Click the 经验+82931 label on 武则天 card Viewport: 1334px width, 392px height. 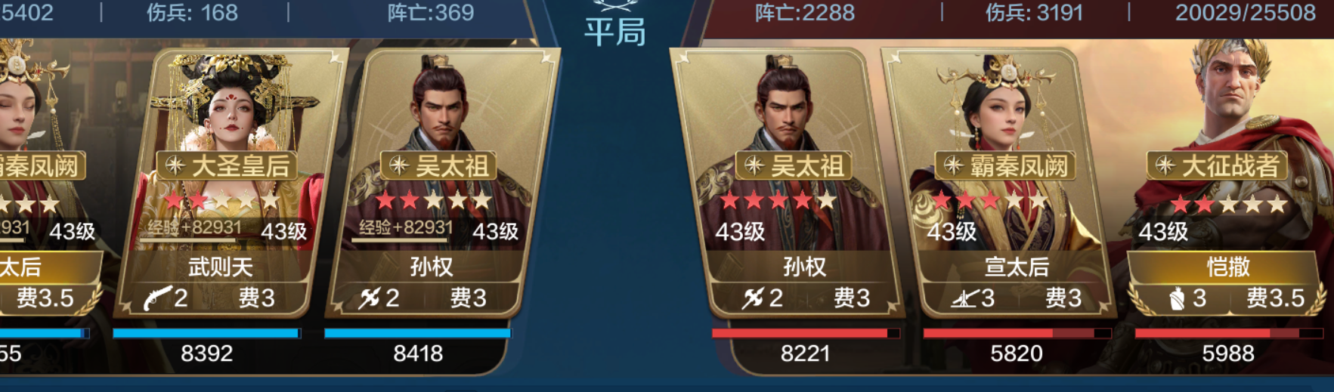click(x=194, y=227)
